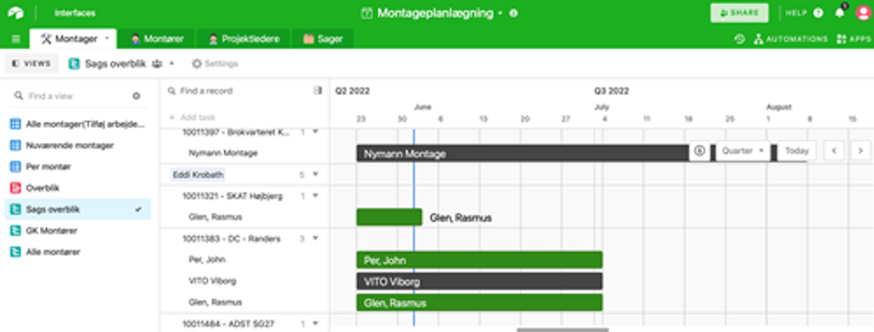Click the grid icon of Nuværende montager view
874x332 pixels.
tap(15, 146)
